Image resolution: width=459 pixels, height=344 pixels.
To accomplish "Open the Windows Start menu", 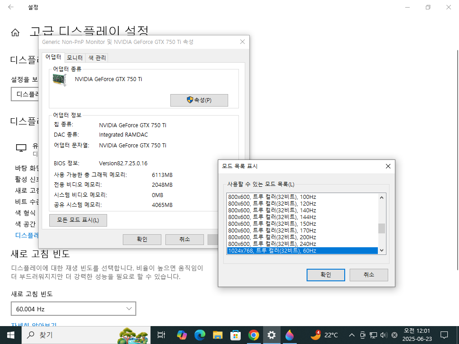I will click(11, 335).
